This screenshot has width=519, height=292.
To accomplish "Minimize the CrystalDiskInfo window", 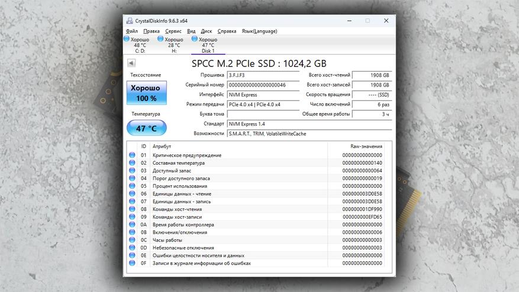I will click(x=349, y=21).
